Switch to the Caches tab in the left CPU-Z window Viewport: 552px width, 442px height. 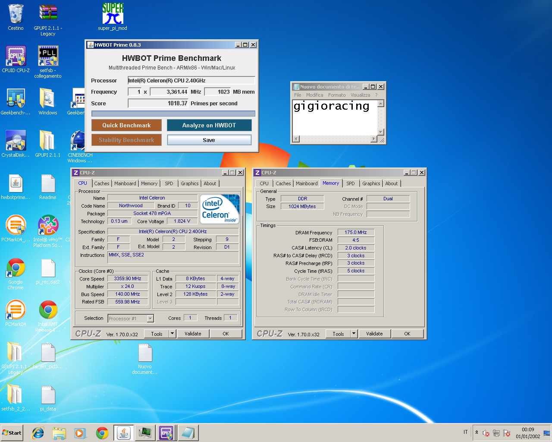coord(102,183)
